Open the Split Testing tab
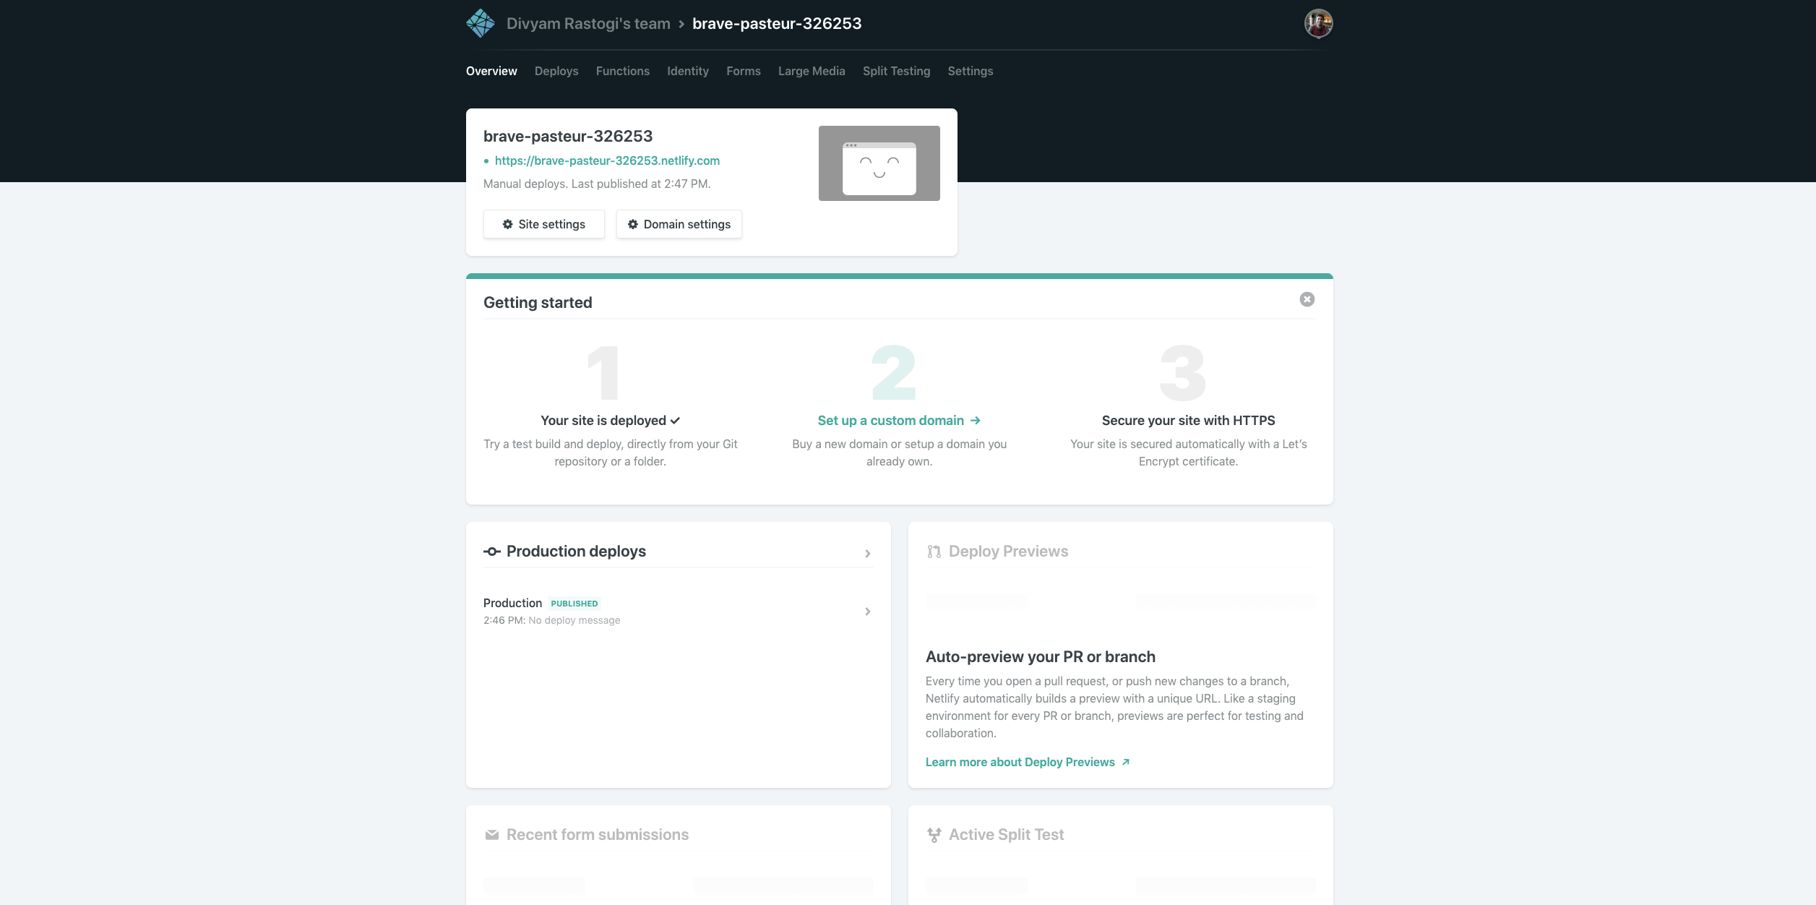Viewport: 1816px width, 905px height. pyautogui.click(x=896, y=71)
